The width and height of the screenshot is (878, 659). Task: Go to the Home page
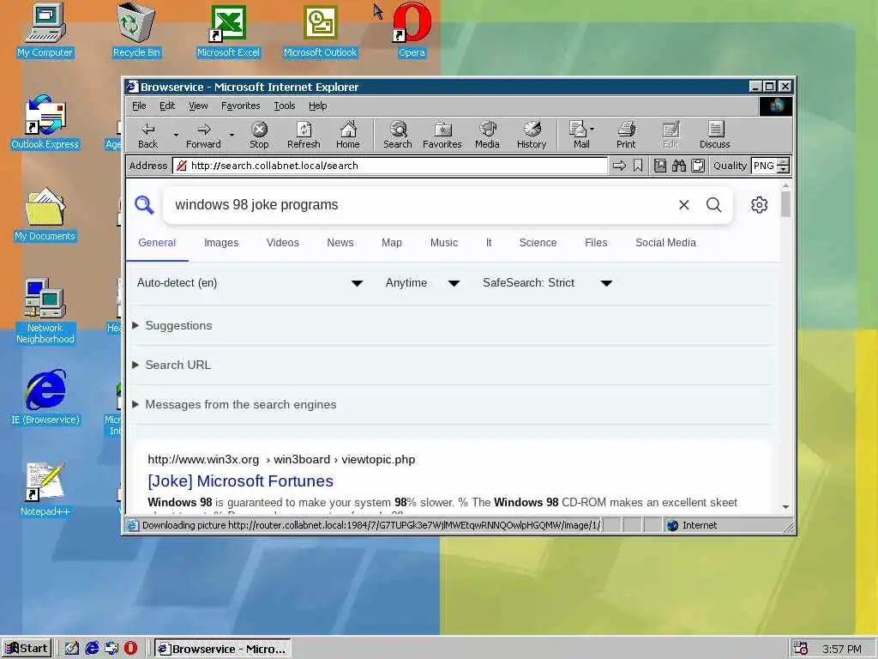click(348, 136)
